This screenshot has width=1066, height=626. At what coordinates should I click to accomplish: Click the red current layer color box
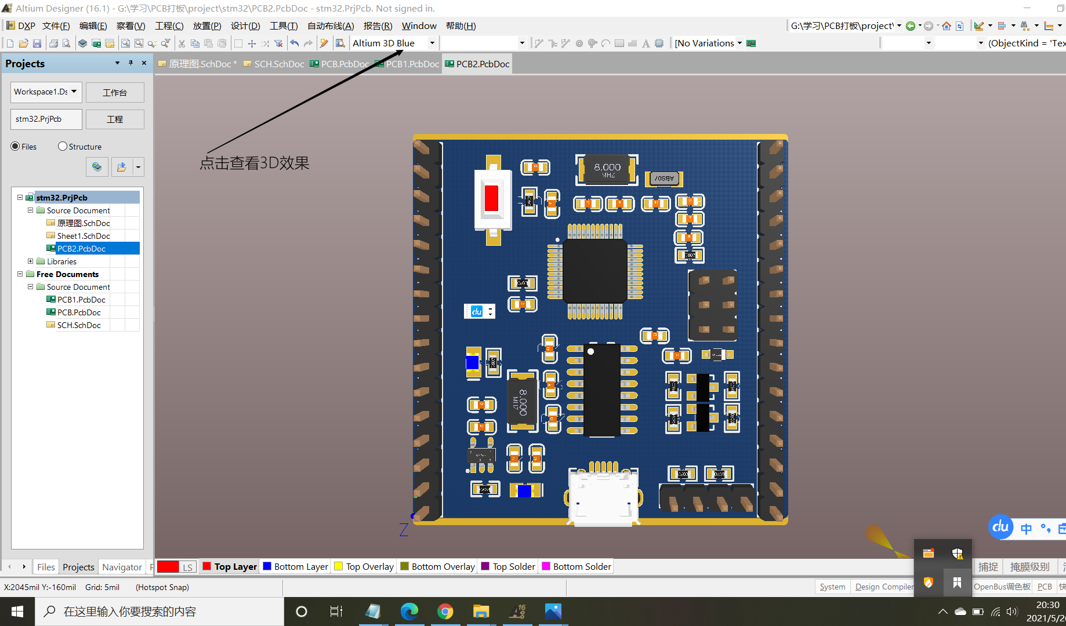(168, 567)
